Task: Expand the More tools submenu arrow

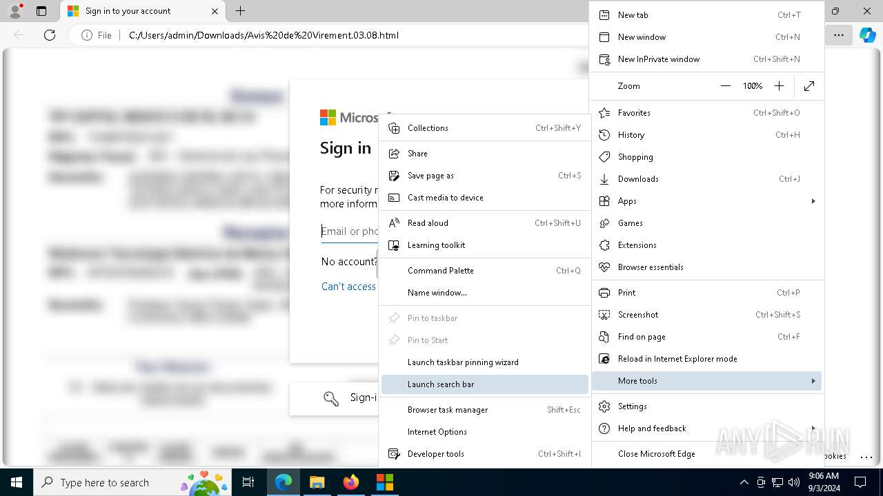Action: pos(813,381)
